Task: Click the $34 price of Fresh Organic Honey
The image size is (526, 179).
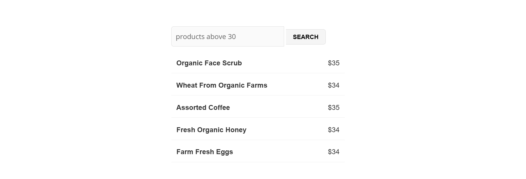Action: point(333,130)
